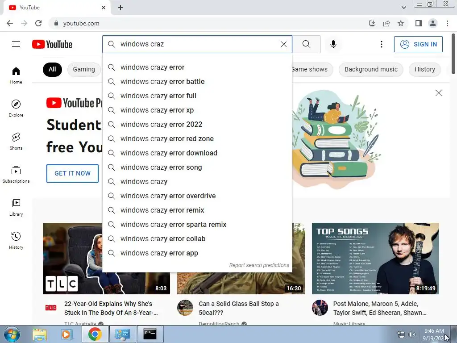Select the Background music filter chip
The height and width of the screenshot is (343, 457).
371,69
